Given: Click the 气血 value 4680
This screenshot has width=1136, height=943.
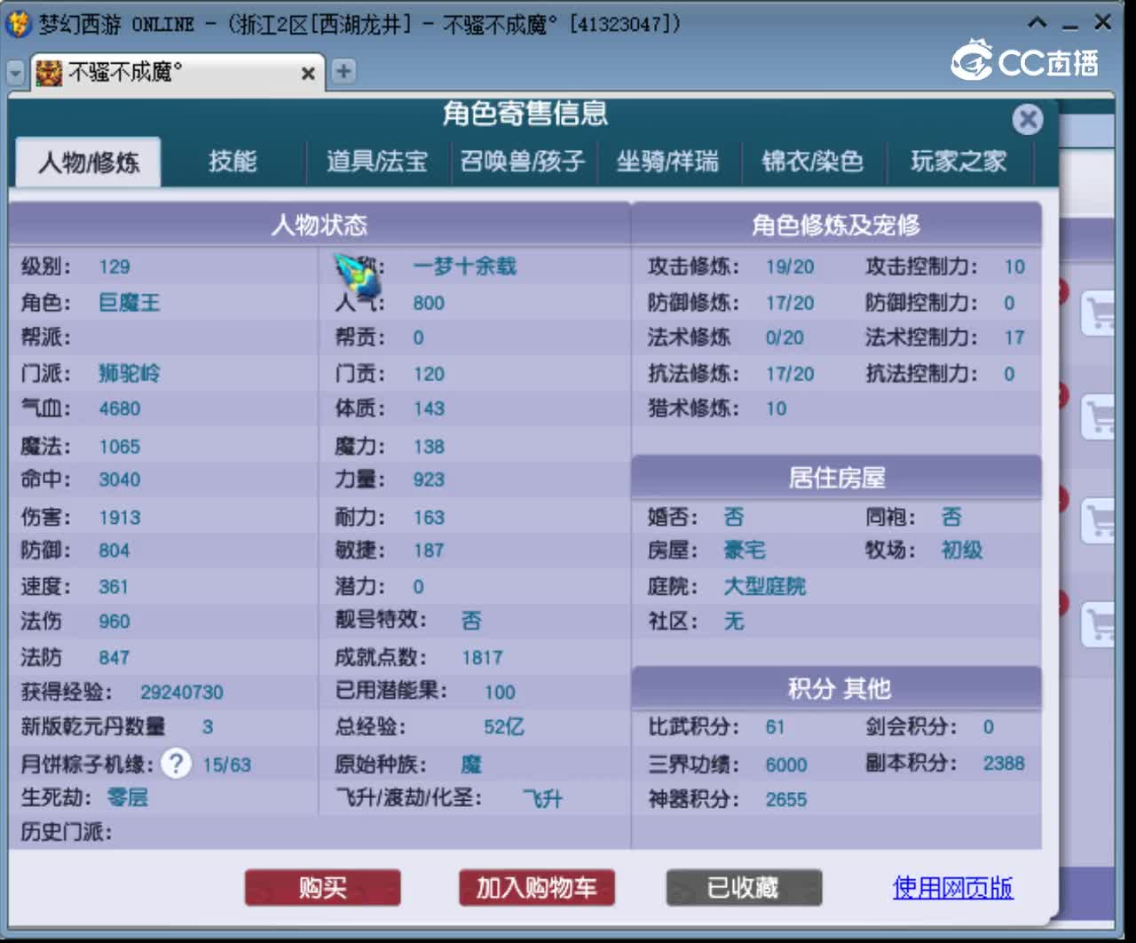Looking at the screenshot, I should click(x=120, y=408).
